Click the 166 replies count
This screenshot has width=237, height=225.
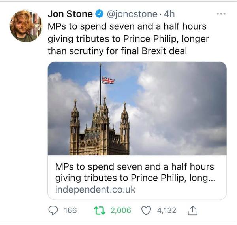(x=70, y=210)
